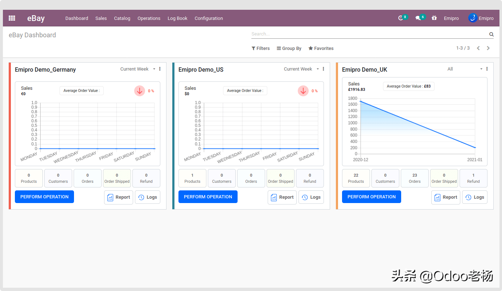The image size is (502, 291).
Task: Click PERFORM OPERATION on Emipro Demo_US card
Action: pos(208,197)
